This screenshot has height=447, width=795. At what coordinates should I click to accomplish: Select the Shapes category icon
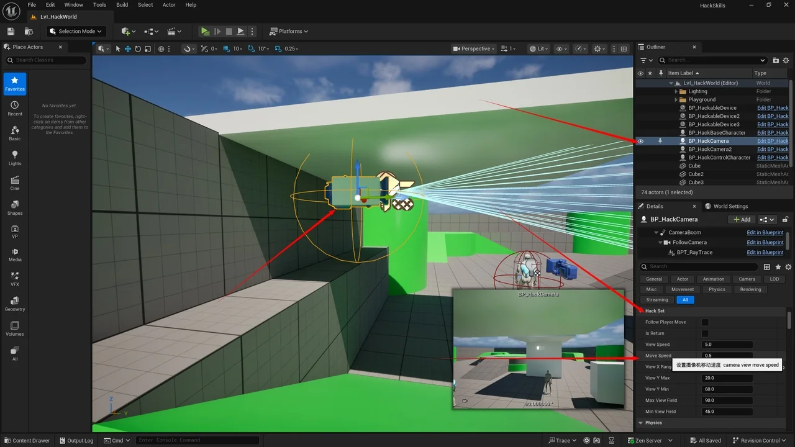pos(15,207)
